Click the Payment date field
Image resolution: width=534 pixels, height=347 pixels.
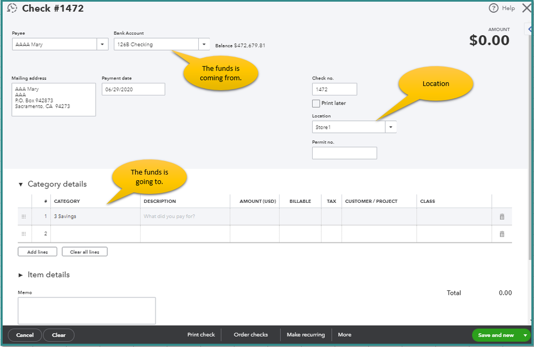pos(133,90)
